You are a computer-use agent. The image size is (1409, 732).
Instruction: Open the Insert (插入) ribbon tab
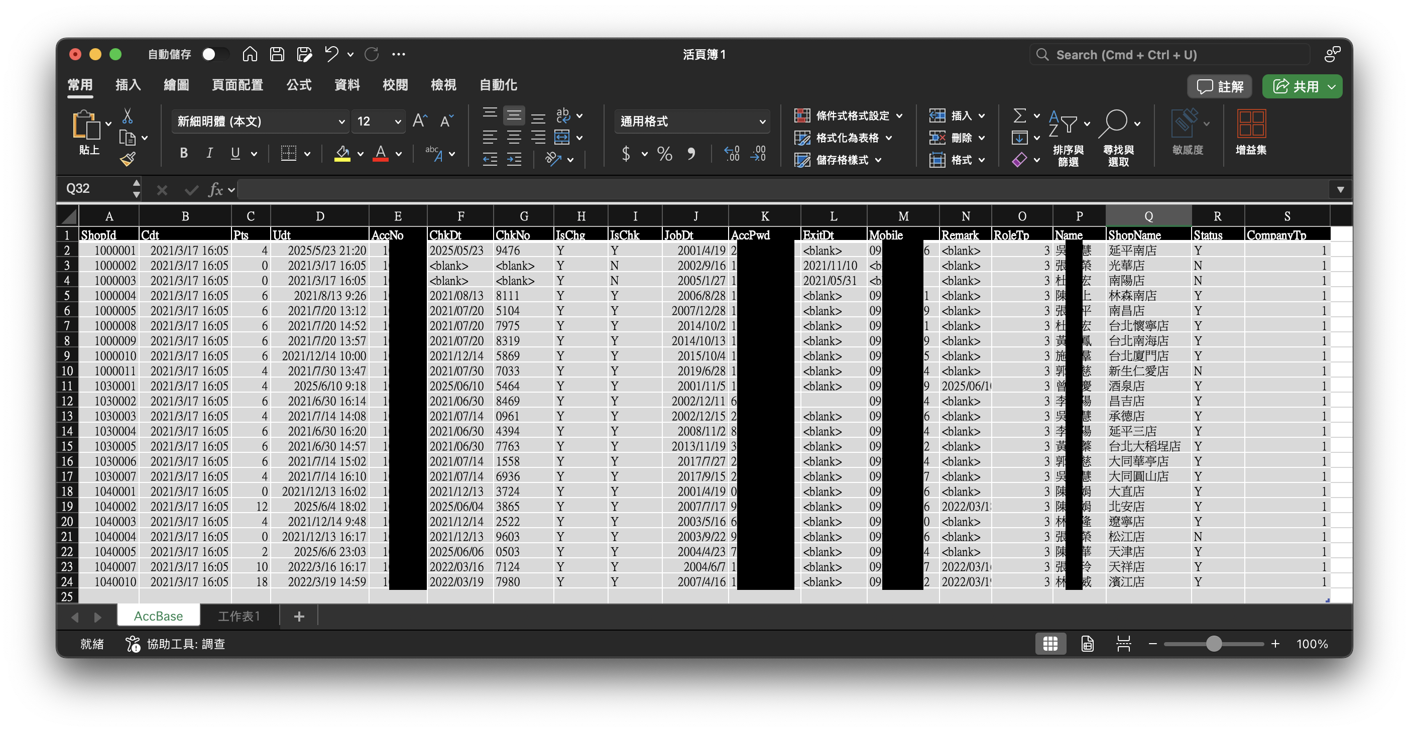tap(128, 85)
